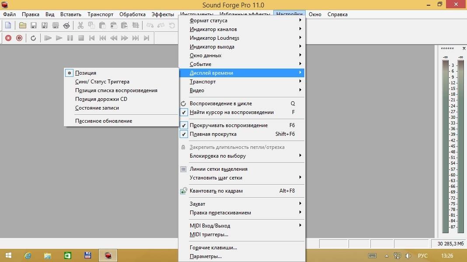The width and height of the screenshot is (467, 262).
Task: Click the Stop square button
Action: (81, 38)
